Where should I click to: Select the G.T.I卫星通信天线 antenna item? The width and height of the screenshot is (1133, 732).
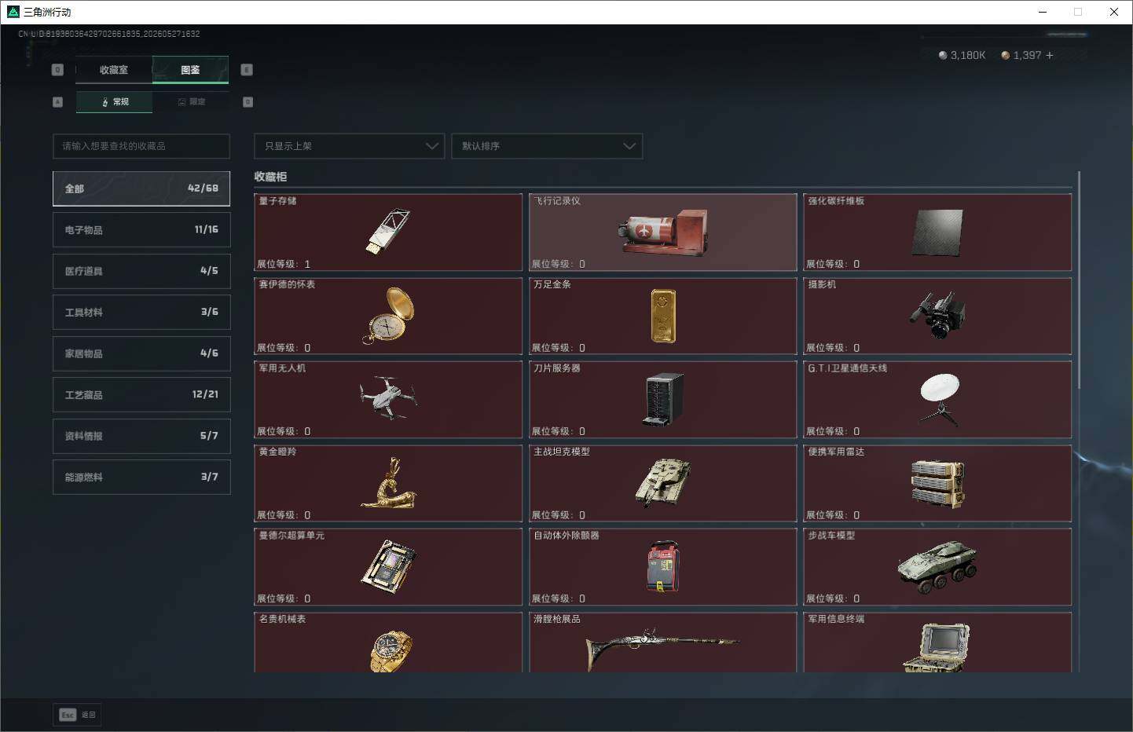937,400
